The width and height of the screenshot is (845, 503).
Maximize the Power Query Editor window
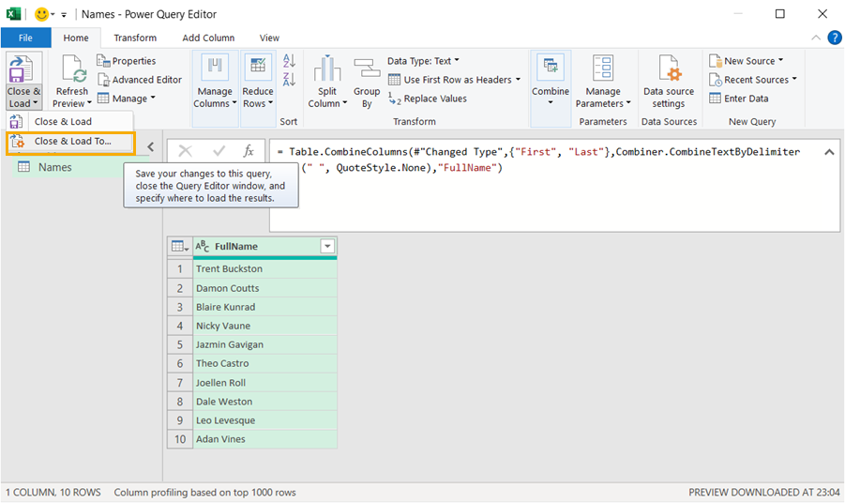point(779,14)
